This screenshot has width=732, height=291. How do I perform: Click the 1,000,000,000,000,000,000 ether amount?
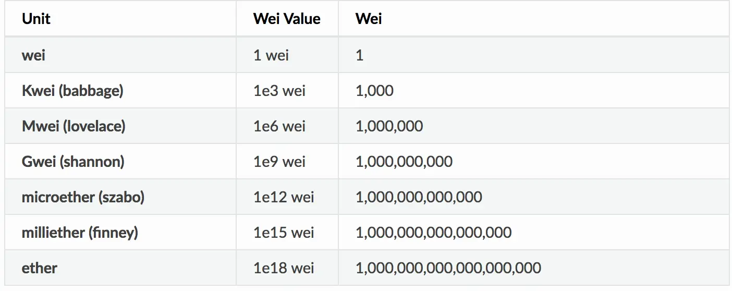click(x=448, y=268)
